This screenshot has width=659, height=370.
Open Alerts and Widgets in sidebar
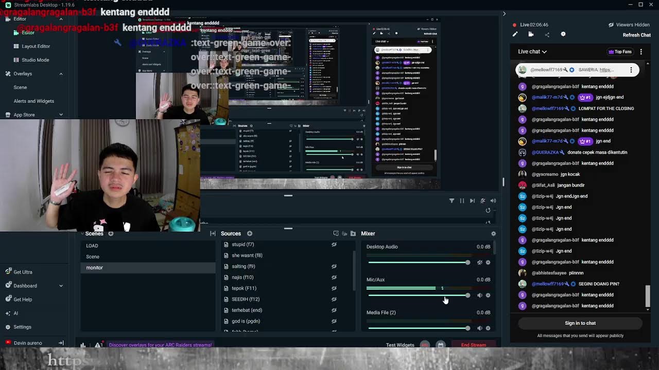click(x=33, y=101)
